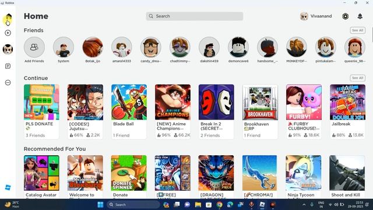Open the PLS DONATE game thumbnail
This screenshot has width=373, height=210.
pyautogui.click(x=41, y=102)
